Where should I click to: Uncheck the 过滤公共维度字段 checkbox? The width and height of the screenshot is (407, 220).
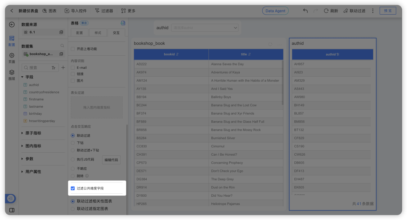click(73, 188)
